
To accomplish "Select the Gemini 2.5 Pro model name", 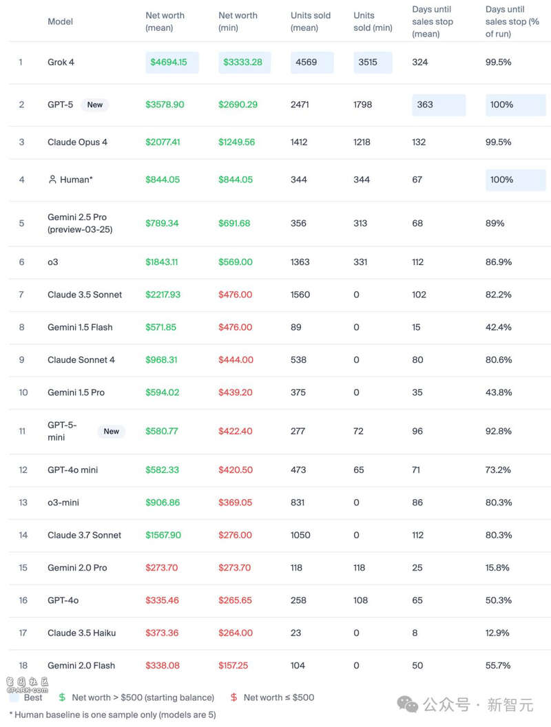I will point(80,223).
